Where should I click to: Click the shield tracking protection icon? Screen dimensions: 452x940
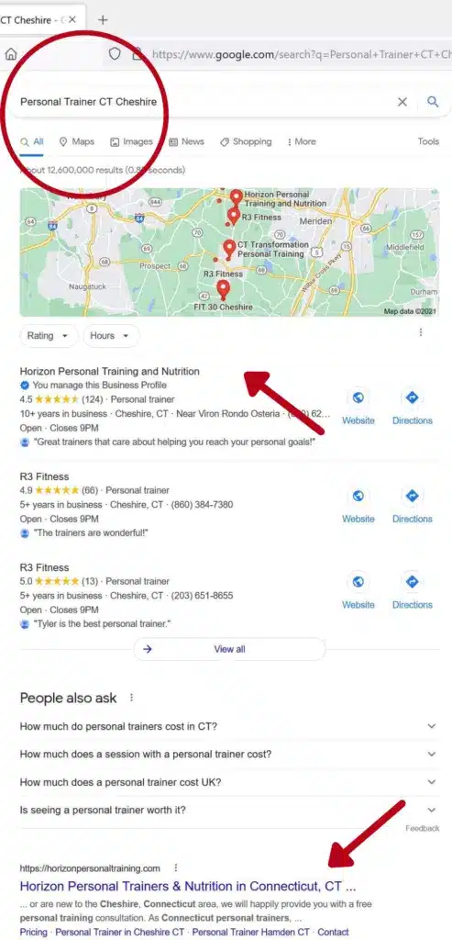pos(115,54)
